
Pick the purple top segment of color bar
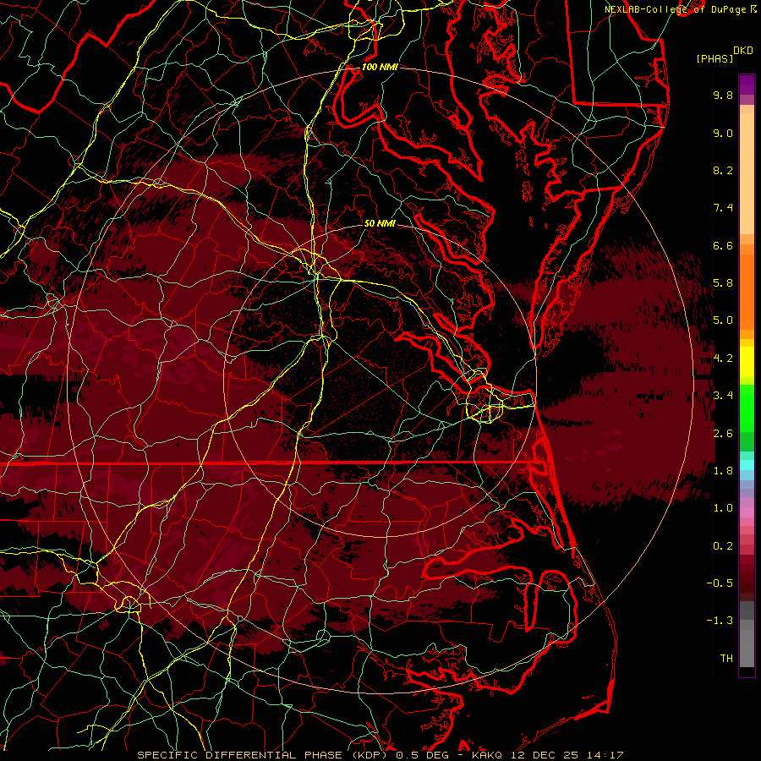pyautogui.click(x=747, y=85)
